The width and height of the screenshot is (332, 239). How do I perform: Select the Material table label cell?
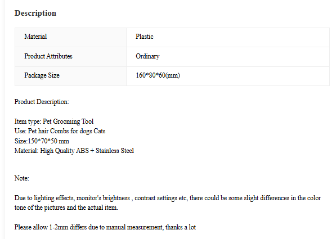click(70, 37)
